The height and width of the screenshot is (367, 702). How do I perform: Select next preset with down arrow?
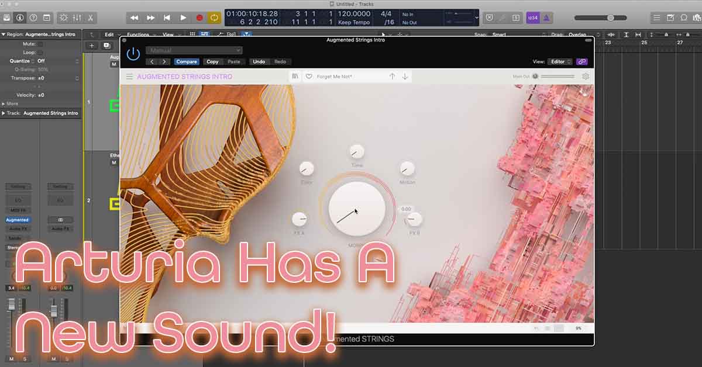pos(405,77)
